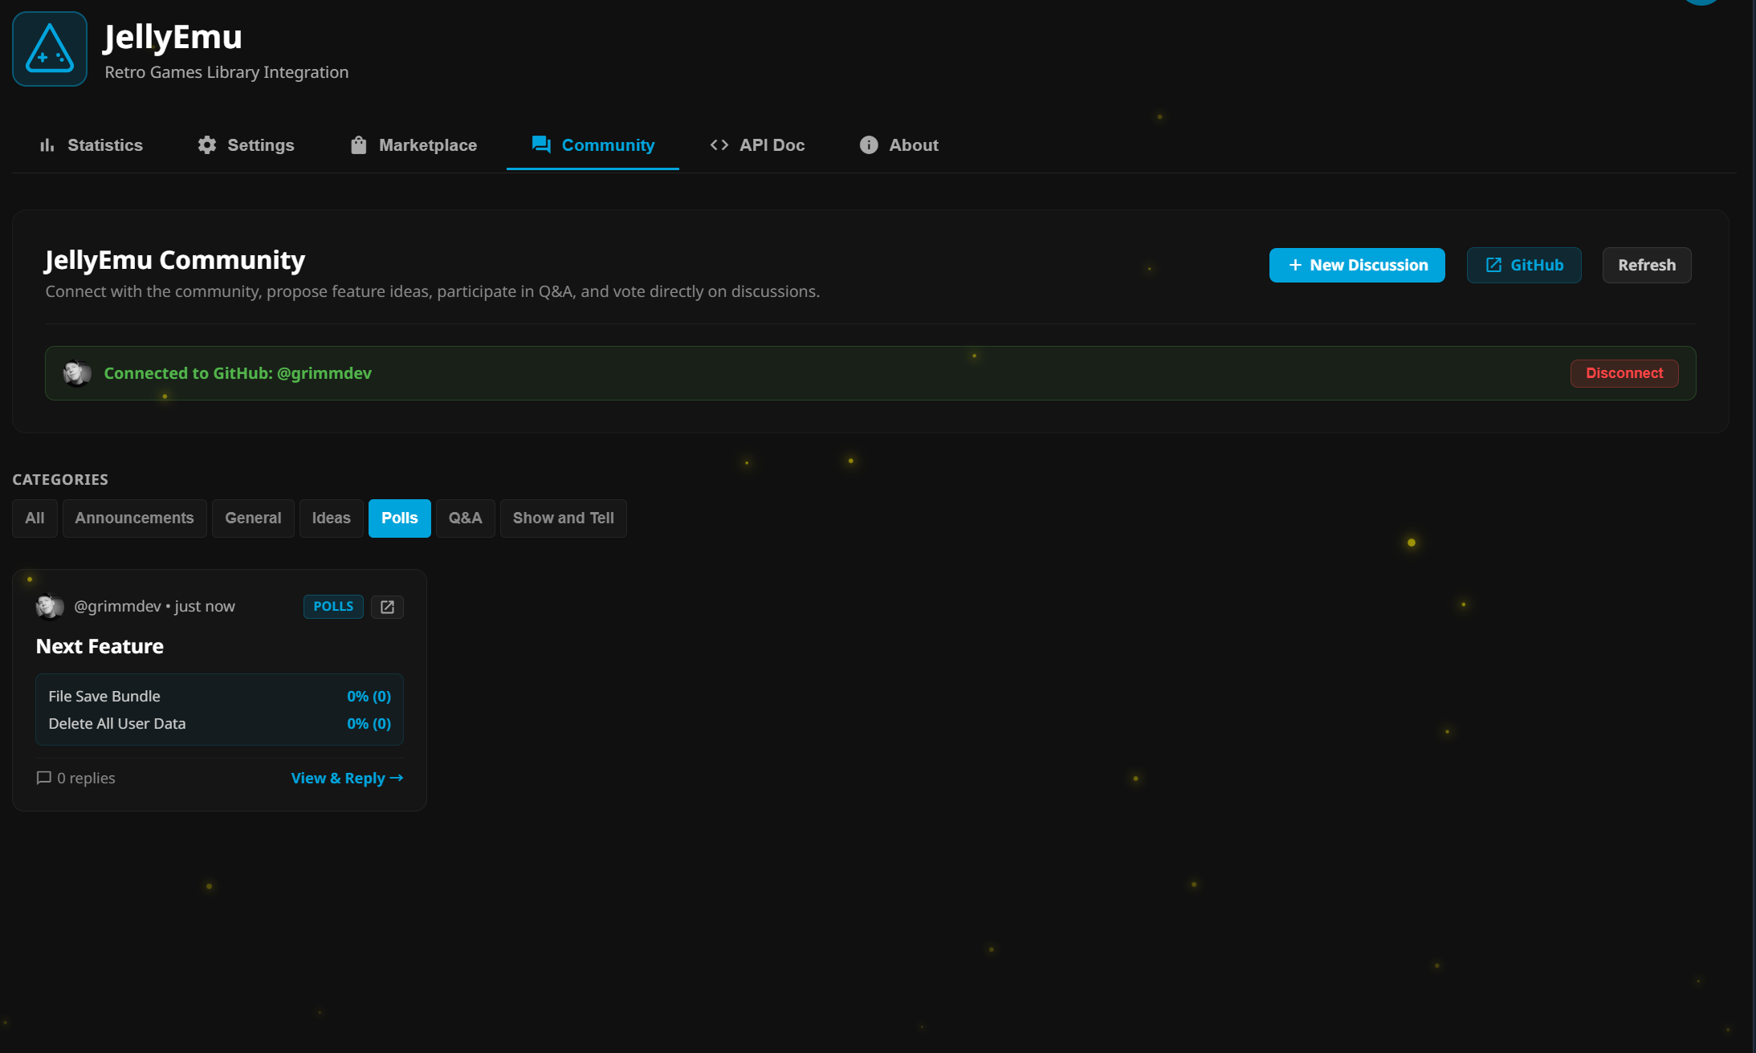This screenshot has height=1053, width=1756.
Task: Click the Connected to GitHub: @grimmdev text
Action: click(238, 373)
